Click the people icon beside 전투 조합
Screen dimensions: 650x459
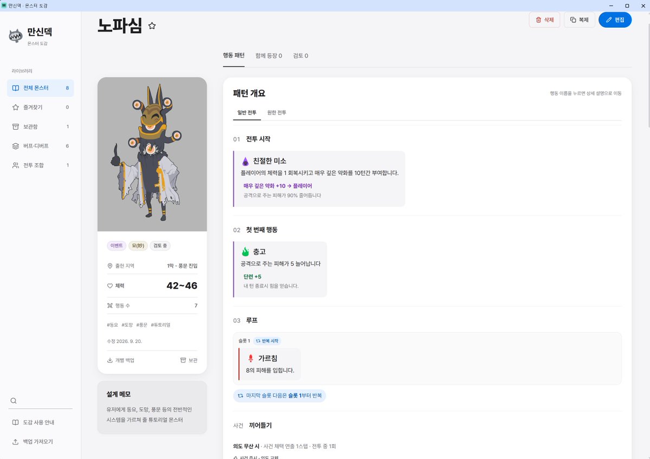tap(15, 165)
